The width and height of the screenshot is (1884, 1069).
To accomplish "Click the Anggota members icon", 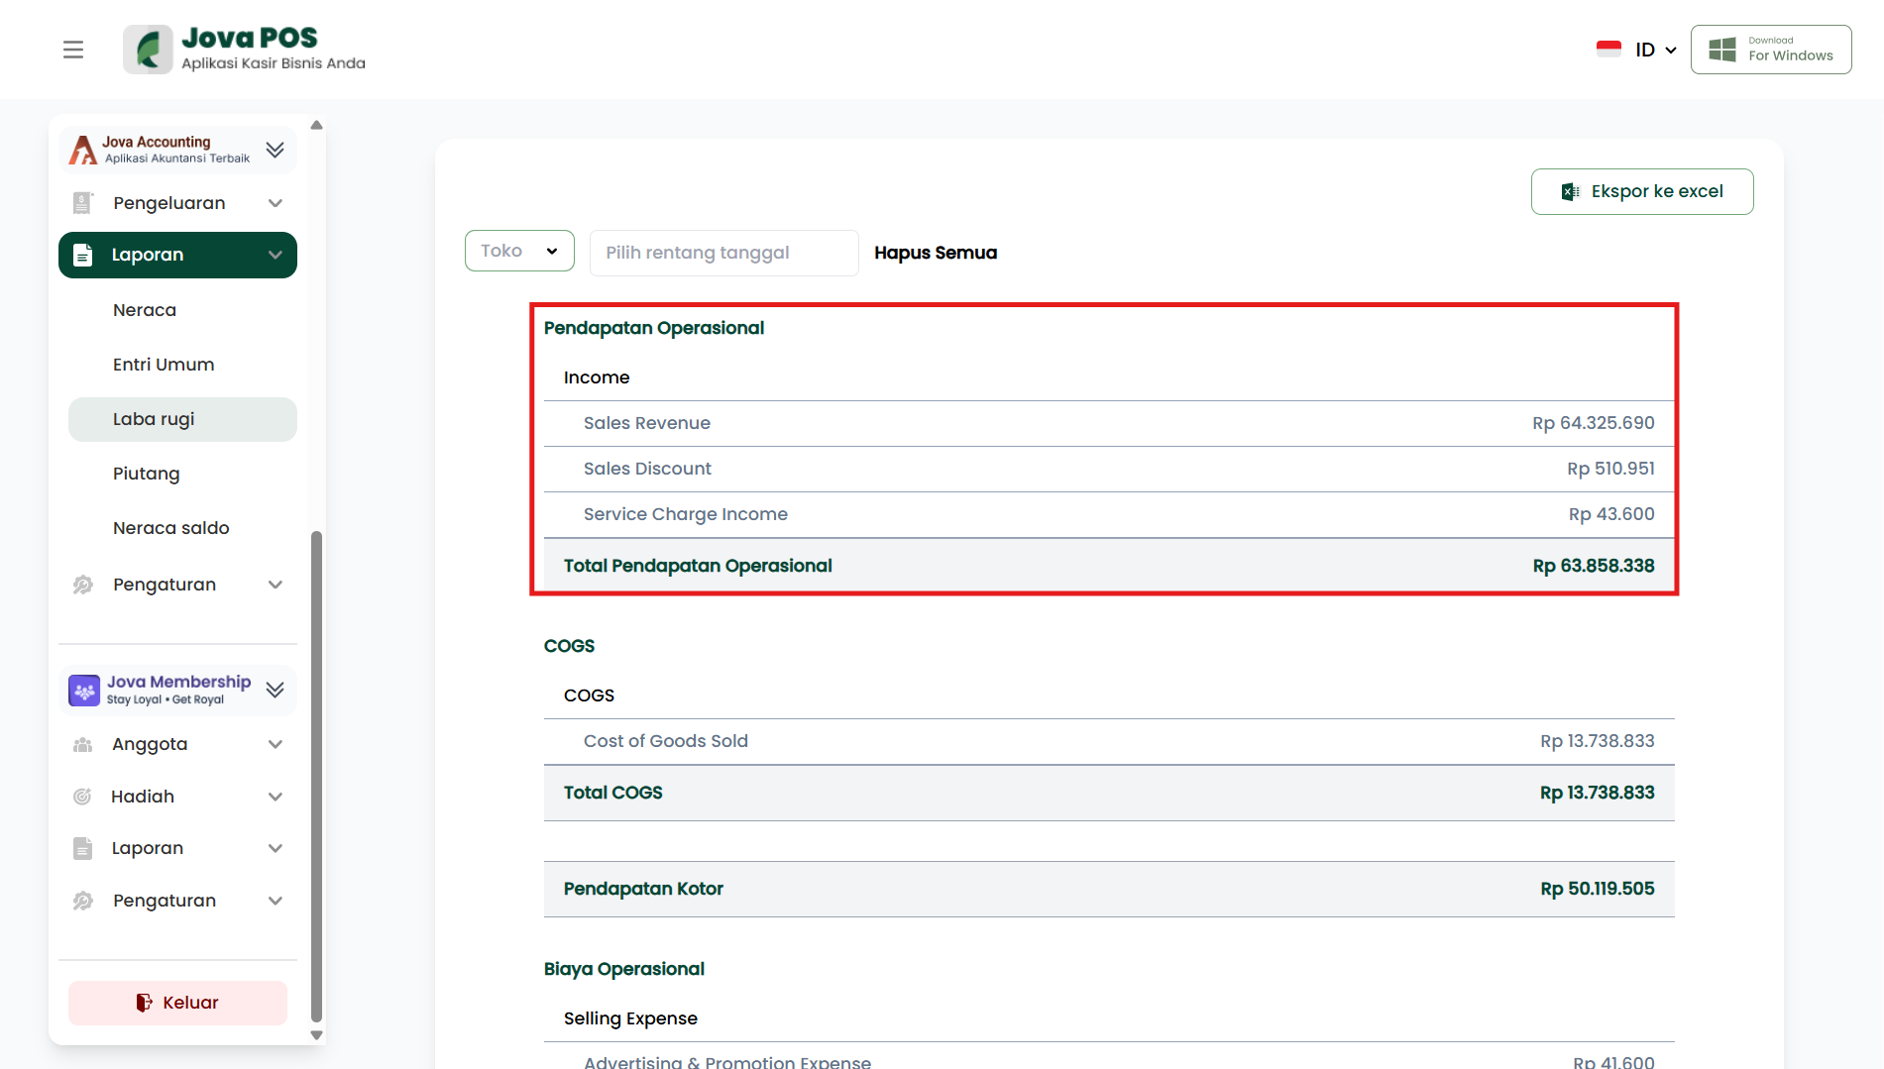I will 83,744.
